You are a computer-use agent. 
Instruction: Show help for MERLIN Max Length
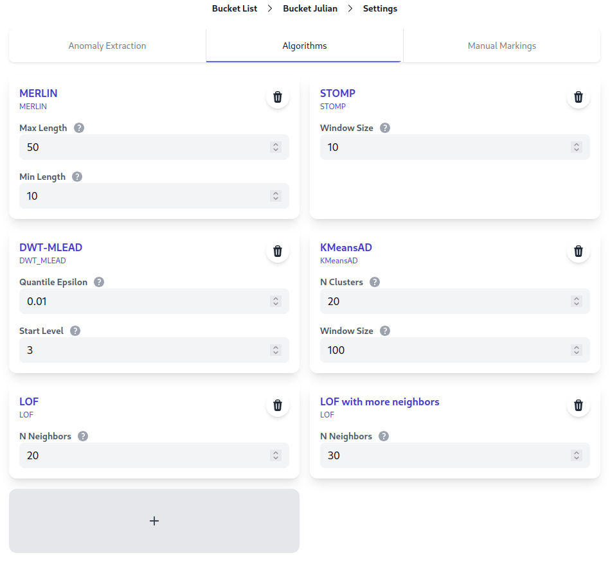(x=79, y=128)
